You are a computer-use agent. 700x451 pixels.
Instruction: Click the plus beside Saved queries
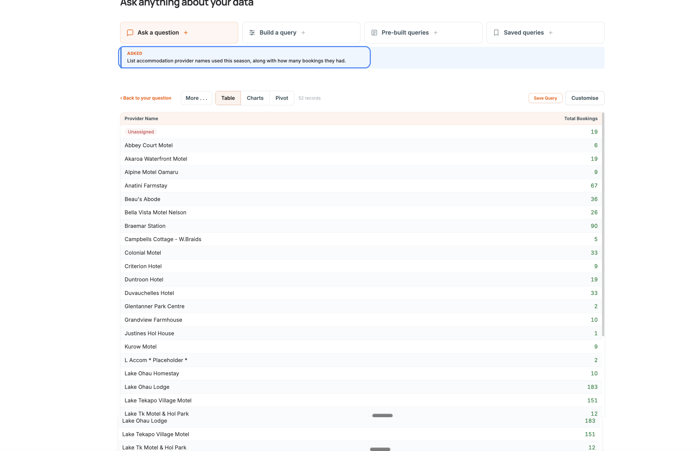pyautogui.click(x=550, y=33)
